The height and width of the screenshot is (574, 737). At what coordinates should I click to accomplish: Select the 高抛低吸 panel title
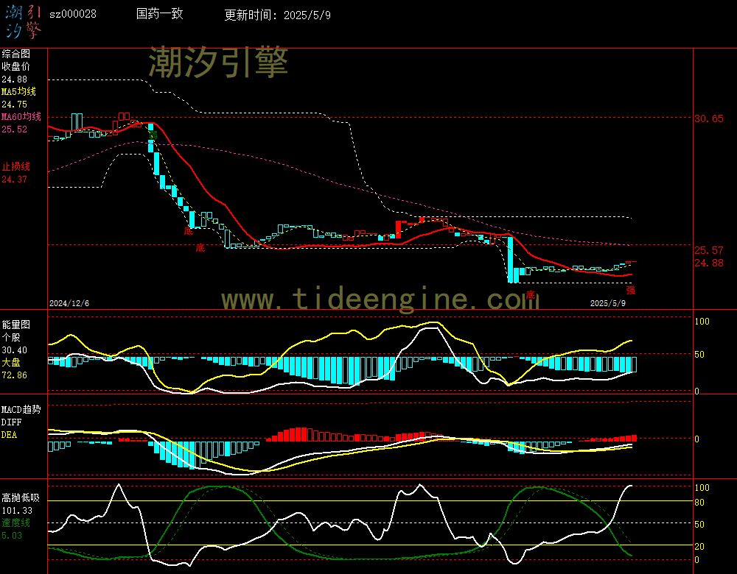(21, 497)
